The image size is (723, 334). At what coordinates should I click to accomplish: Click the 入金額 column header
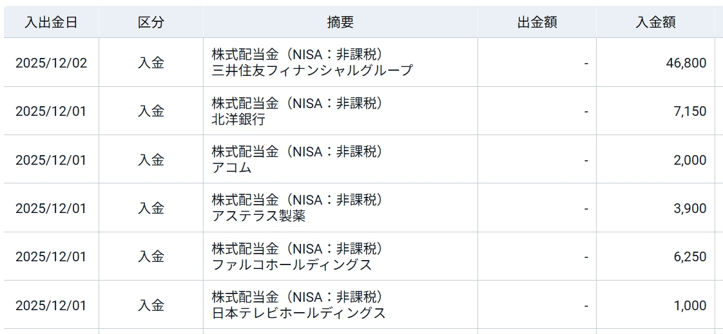(x=655, y=23)
